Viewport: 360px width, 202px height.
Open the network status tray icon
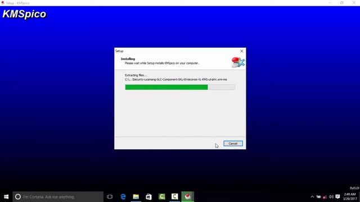coord(325,197)
